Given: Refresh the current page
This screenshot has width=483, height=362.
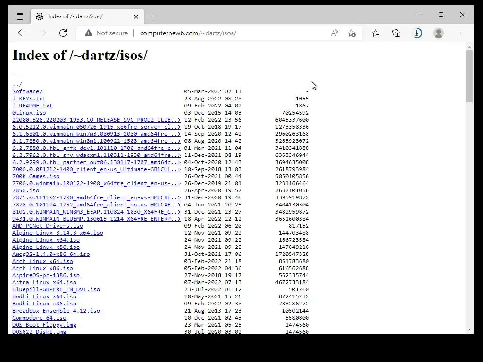Looking at the screenshot, I should (x=63, y=33).
